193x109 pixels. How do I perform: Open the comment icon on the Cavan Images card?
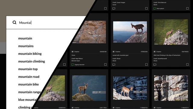114,8
